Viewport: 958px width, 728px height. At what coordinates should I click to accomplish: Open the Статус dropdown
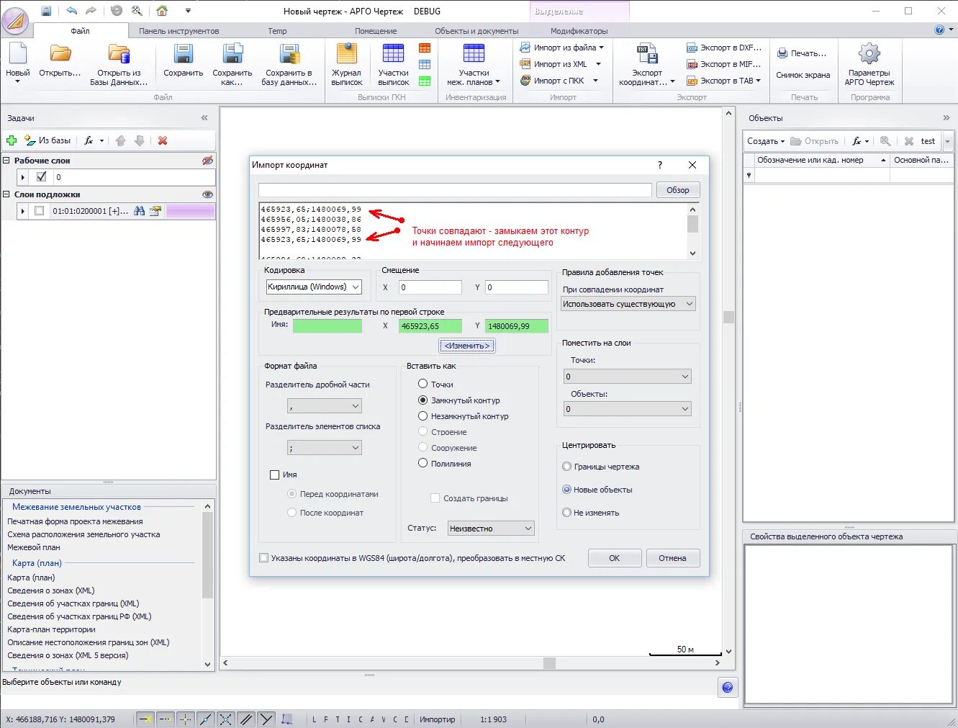(491, 529)
